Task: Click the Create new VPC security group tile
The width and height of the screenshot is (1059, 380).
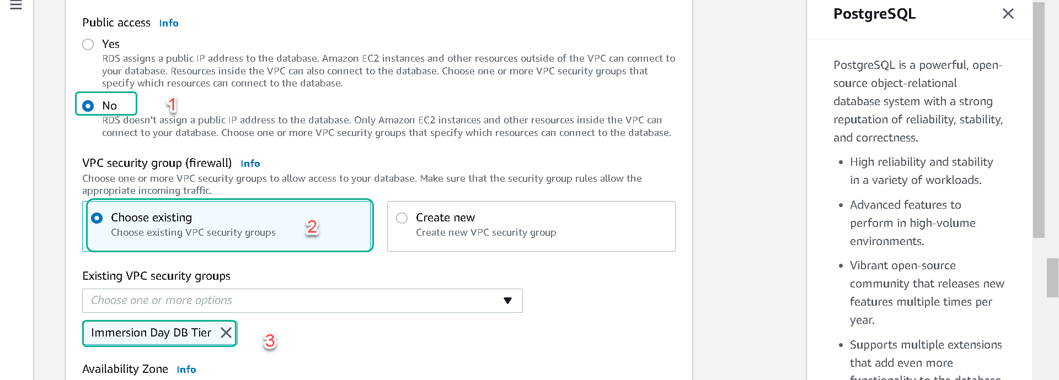Action: (x=531, y=226)
